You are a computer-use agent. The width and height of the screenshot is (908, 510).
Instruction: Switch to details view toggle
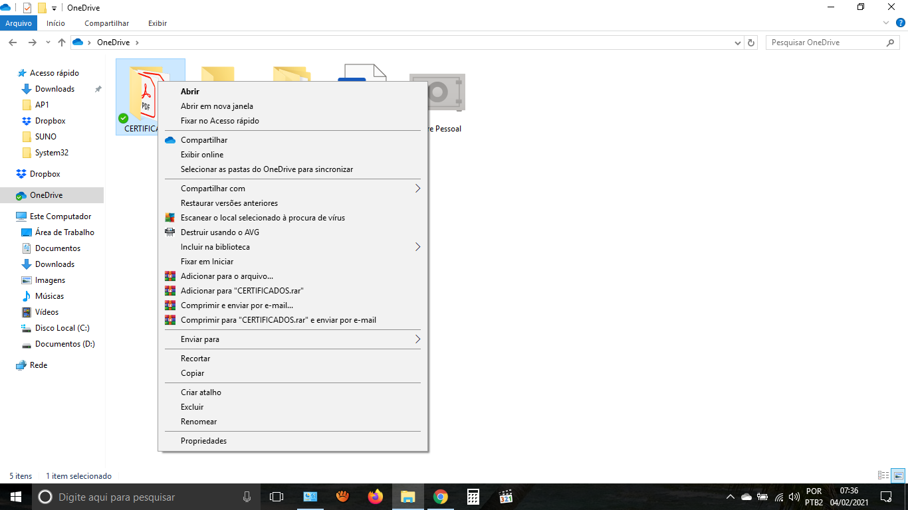pyautogui.click(x=883, y=475)
